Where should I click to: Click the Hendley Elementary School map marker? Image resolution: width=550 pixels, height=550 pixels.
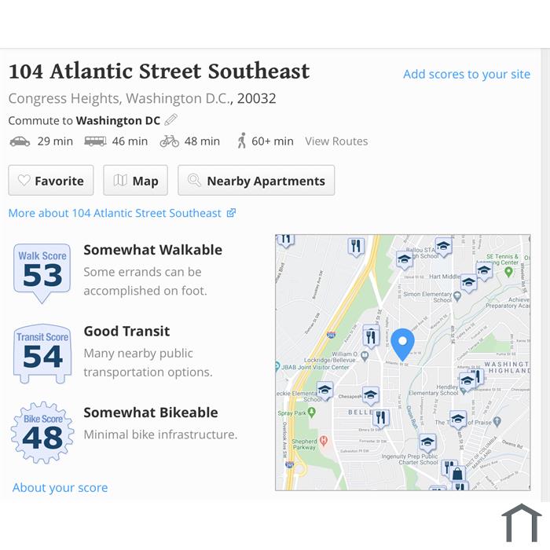(467, 380)
